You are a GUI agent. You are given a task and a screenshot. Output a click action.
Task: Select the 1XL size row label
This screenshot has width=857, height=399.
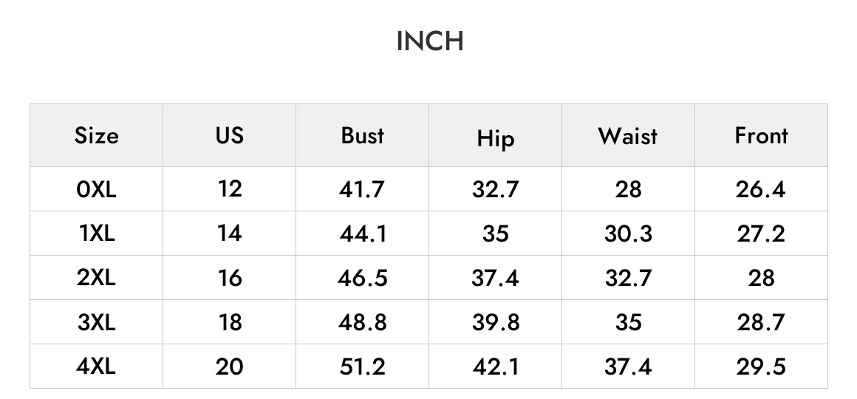(x=96, y=233)
